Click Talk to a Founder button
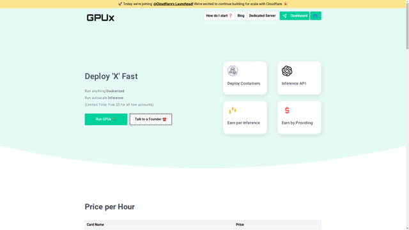This screenshot has width=409, height=230. [x=151, y=119]
